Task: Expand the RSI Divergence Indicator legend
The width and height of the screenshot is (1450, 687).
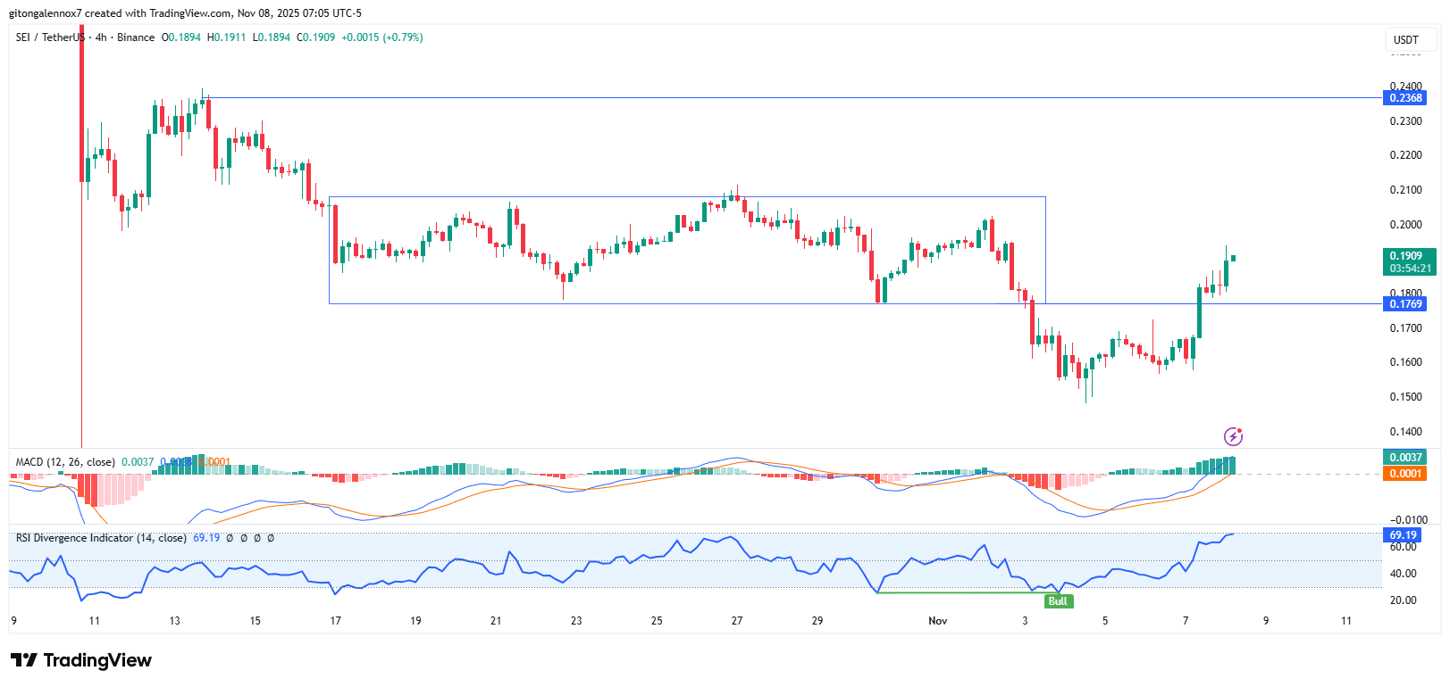Action: click(x=100, y=538)
